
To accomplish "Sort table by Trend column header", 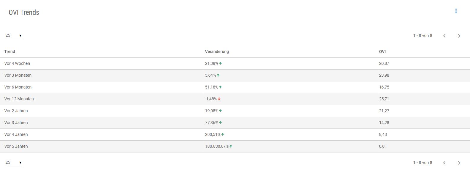I will (10, 52).
